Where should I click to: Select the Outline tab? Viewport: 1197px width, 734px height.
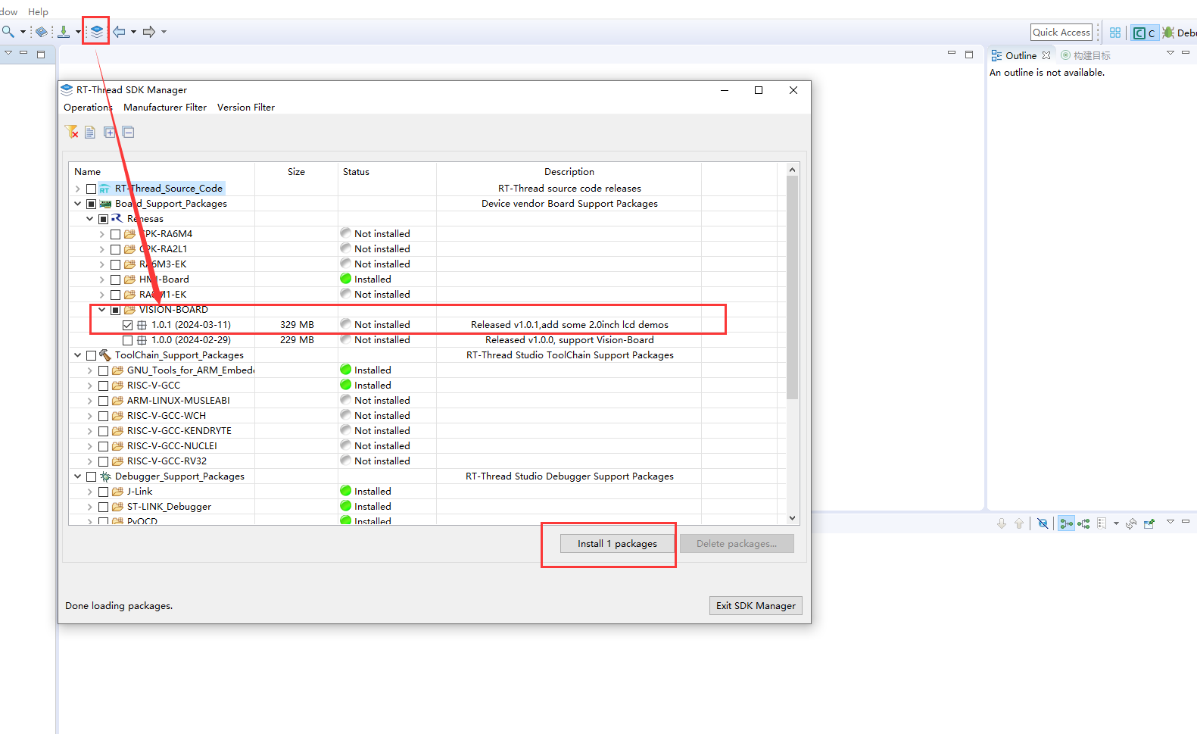[x=1021, y=55]
